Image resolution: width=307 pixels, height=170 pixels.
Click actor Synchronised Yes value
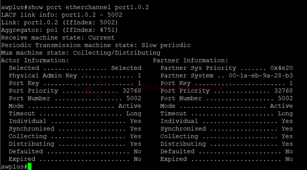click(x=136, y=129)
